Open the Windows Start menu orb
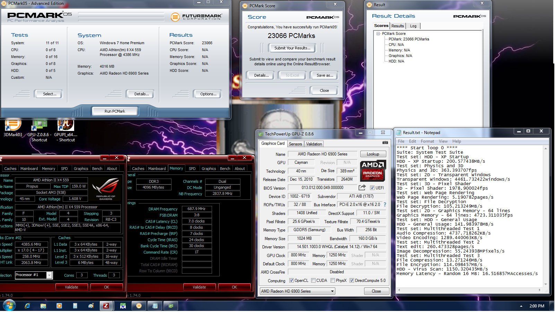The image size is (555, 313). point(9,306)
